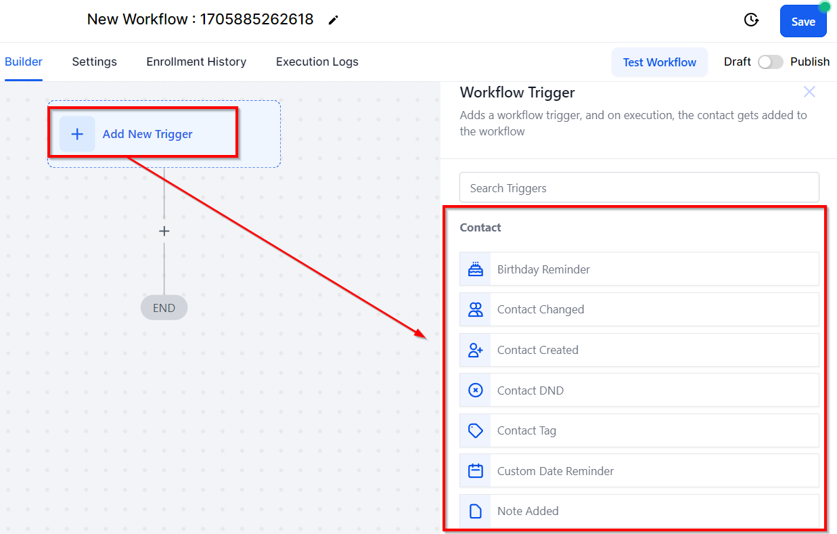The height and width of the screenshot is (534, 837).
Task: Click the Test Workflow button
Action: (x=660, y=62)
